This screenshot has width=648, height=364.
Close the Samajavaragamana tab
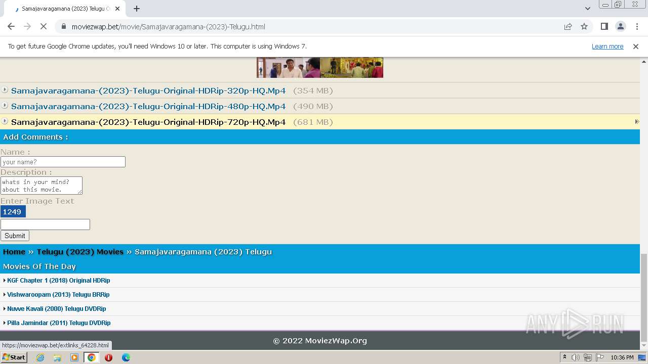[117, 9]
